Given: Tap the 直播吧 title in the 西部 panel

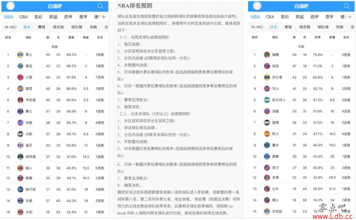Looking at the screenshot, I should point(55,6).
